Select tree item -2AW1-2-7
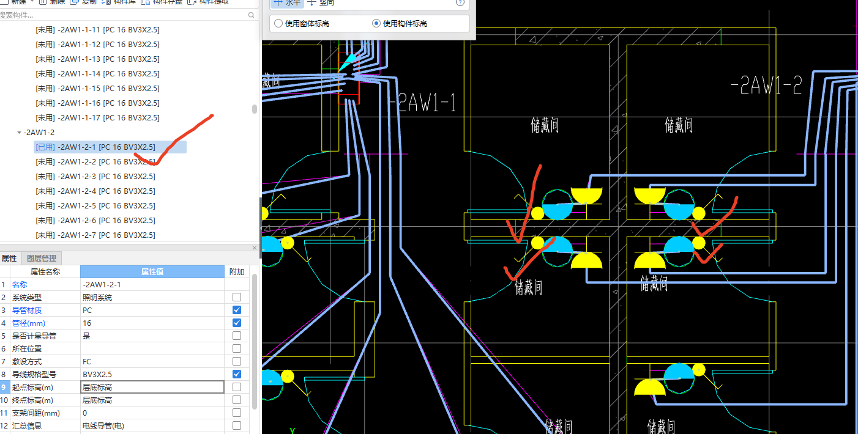Image resolution: width=858 pixels, height=434 pixels. pos(95,235)
